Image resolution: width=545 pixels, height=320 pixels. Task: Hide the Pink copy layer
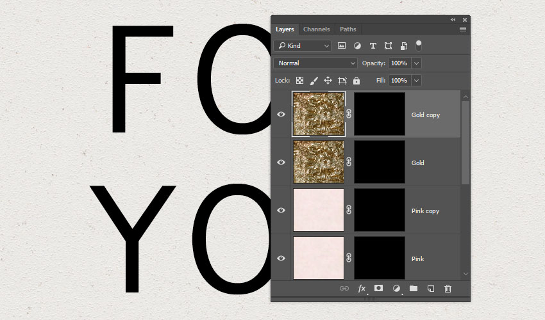[281, 211]
